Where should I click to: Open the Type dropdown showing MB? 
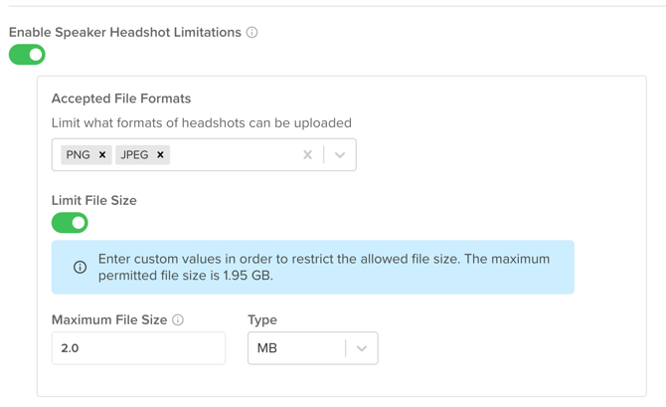tap(296, 348)
